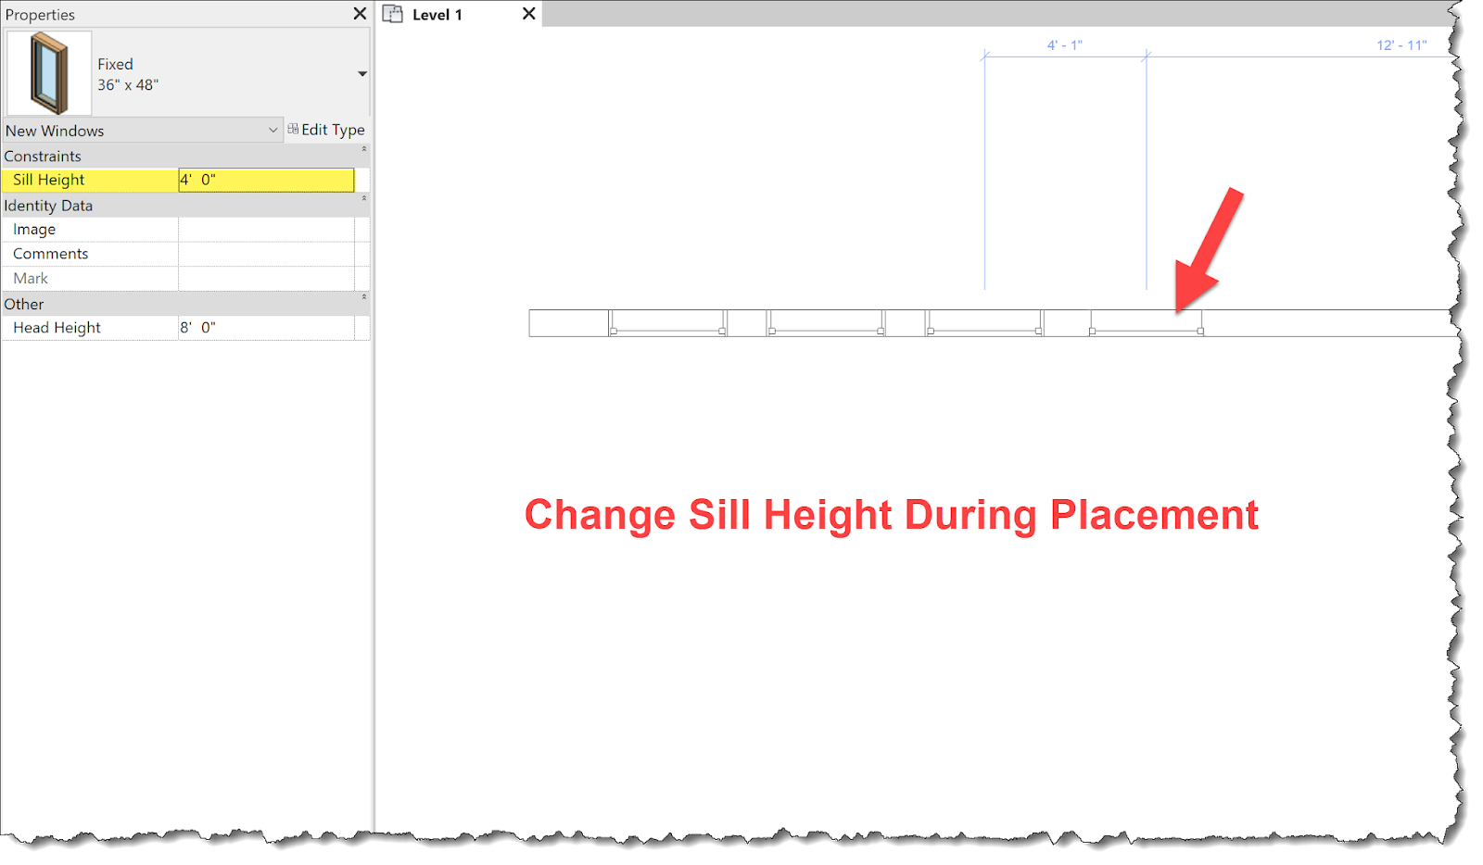Click the chevron icon in New Windows selector
Image resolution: width=1483 pixels, height=865 pixels.
coord(273,131)
